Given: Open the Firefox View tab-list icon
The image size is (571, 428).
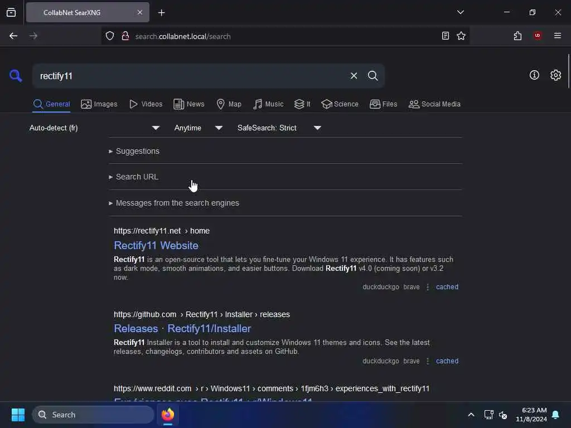Looking at the screenshot, I should (x=11, y=12).
